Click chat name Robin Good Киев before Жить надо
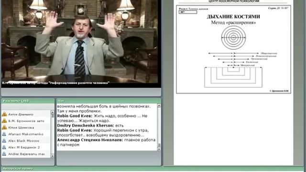This screenshot has width=306, height=172. click(x=75, y=116)
